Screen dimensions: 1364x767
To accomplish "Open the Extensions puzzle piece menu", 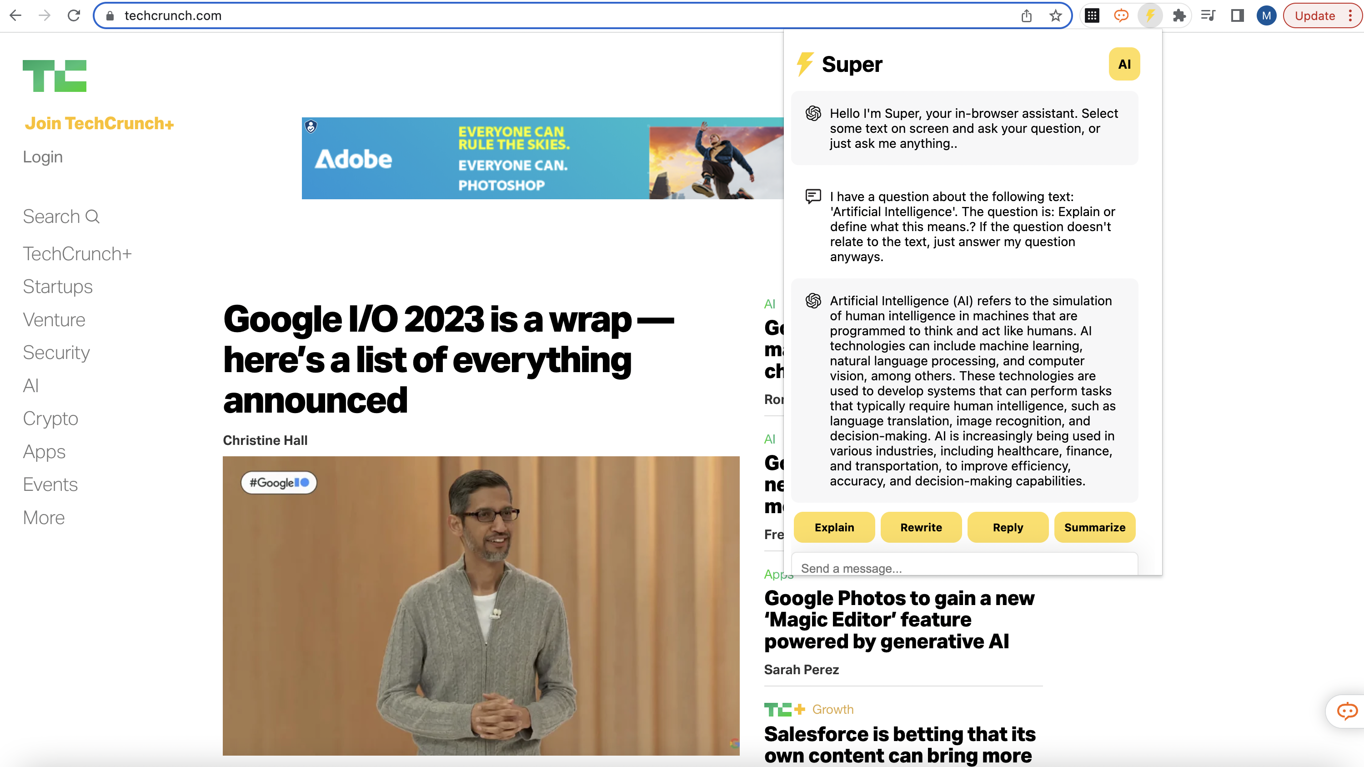I will pyautogui.click(x=1179, y=15).
